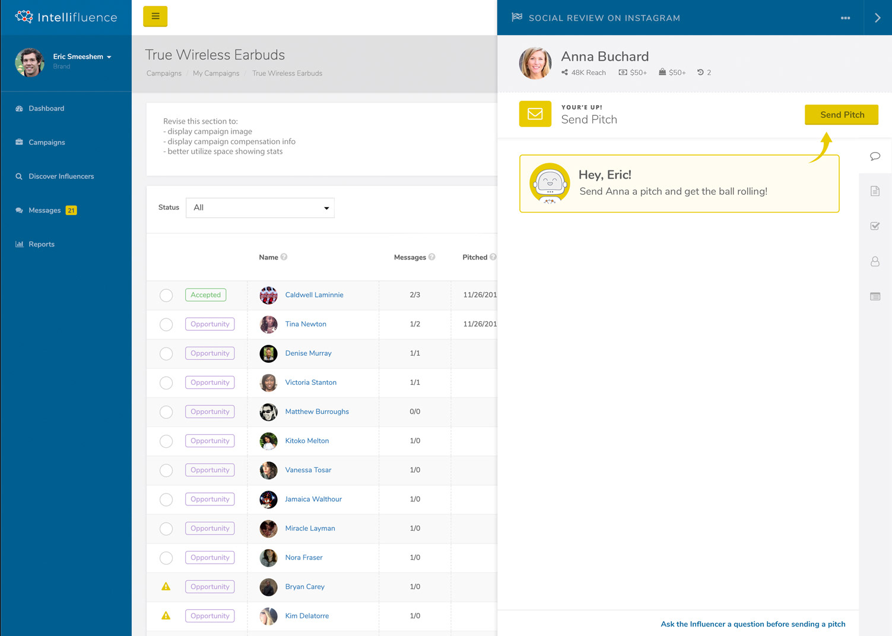
Task: Open Reports in the sidebar
Action: [x=42, y=244]
